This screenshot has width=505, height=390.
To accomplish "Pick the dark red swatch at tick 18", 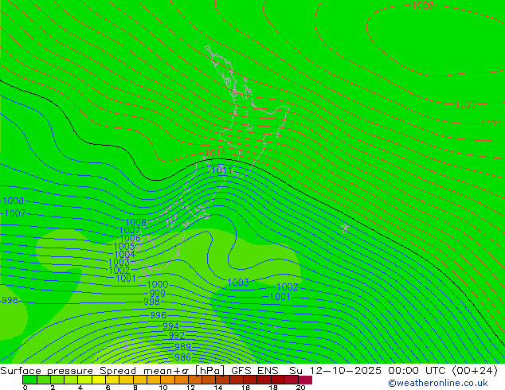I will (278, 380).
